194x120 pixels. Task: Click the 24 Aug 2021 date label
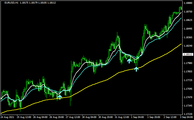pos(8,117)
